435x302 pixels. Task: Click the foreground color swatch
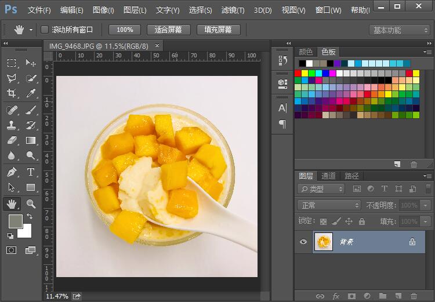15,221
